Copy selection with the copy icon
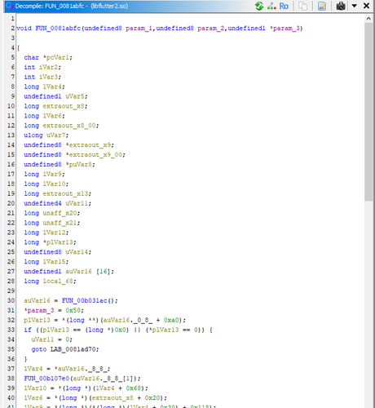The height and width of the screenshot is (408, 375). coord(302,6)
